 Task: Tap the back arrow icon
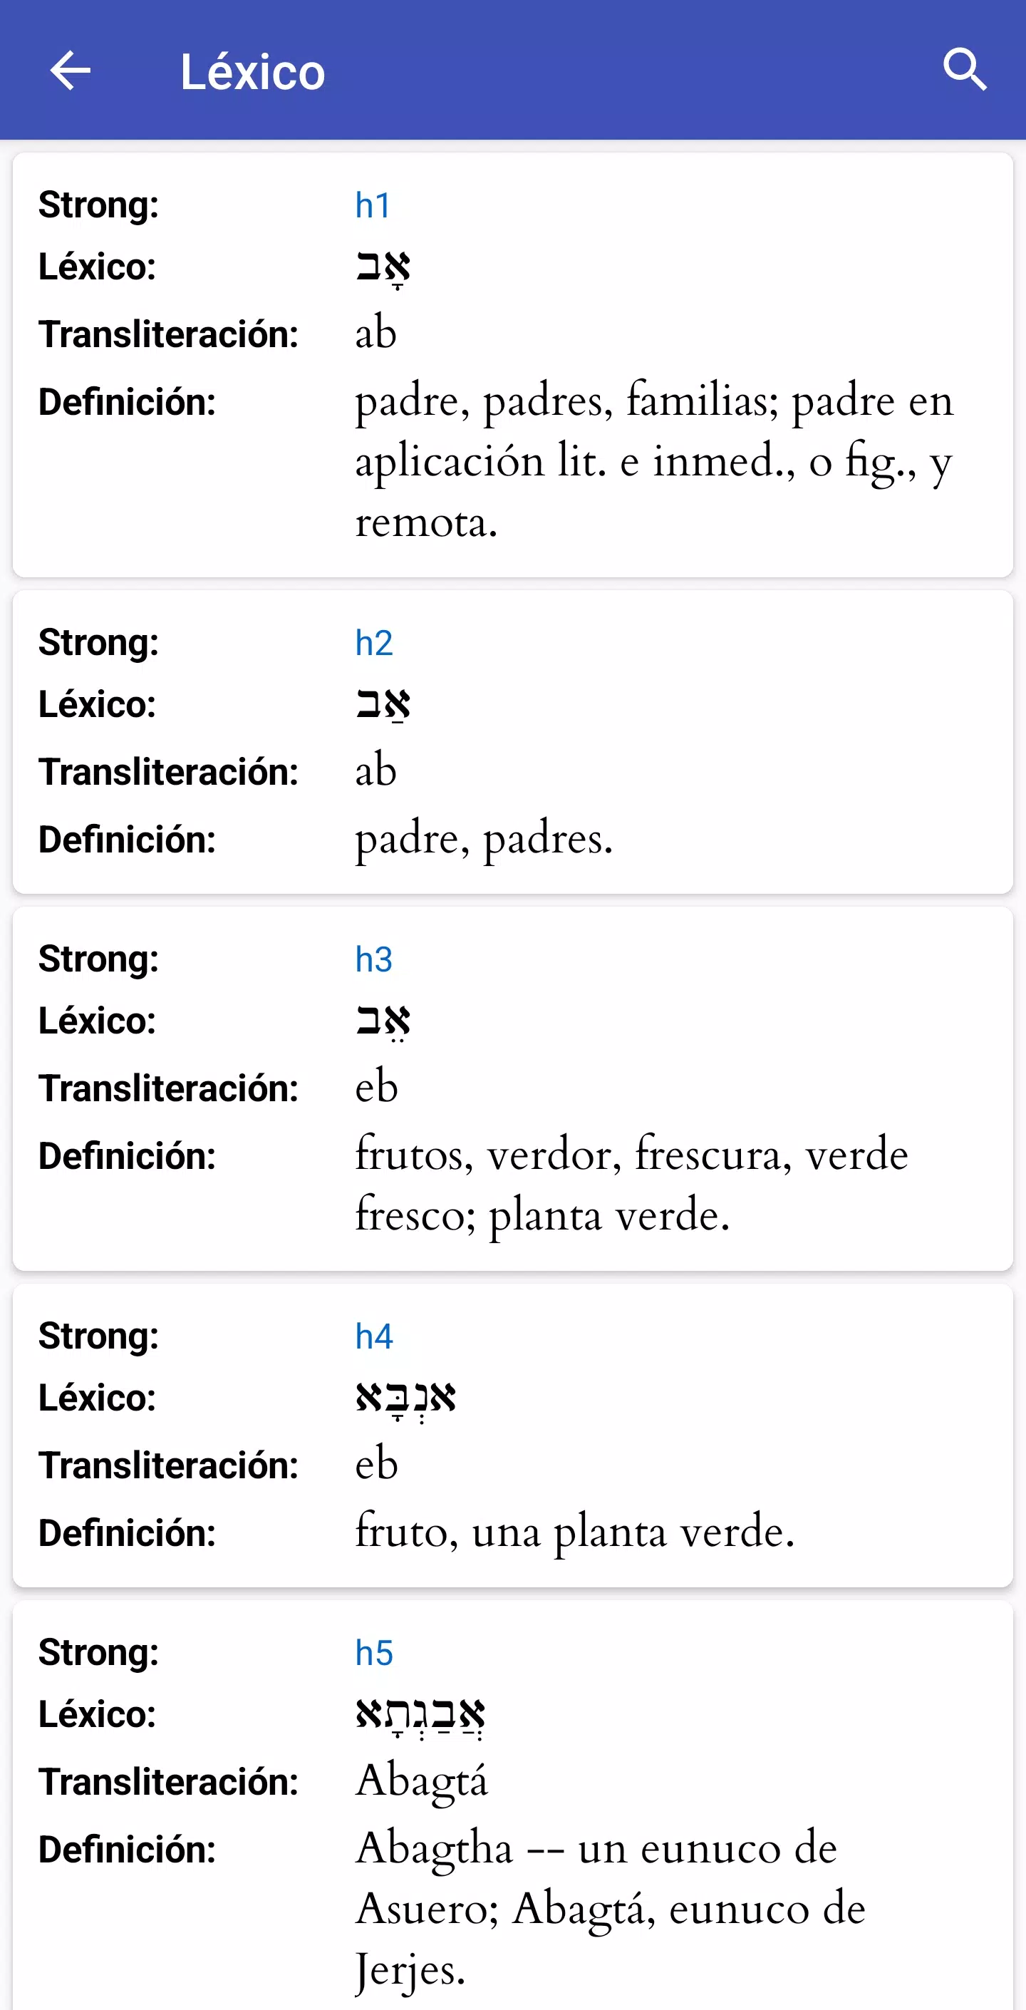[x=71, y=71]
